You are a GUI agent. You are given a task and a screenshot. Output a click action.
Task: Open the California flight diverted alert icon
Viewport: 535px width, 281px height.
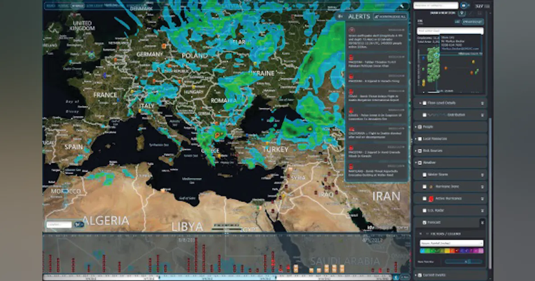click(351, 129)
